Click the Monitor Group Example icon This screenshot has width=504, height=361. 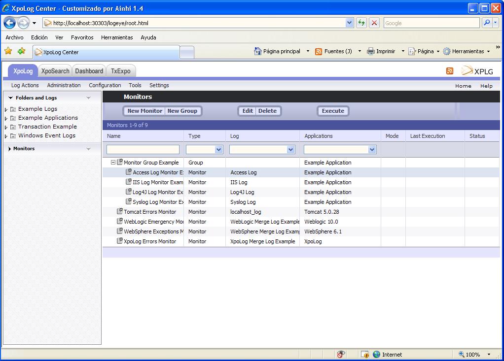coord(120,162)
